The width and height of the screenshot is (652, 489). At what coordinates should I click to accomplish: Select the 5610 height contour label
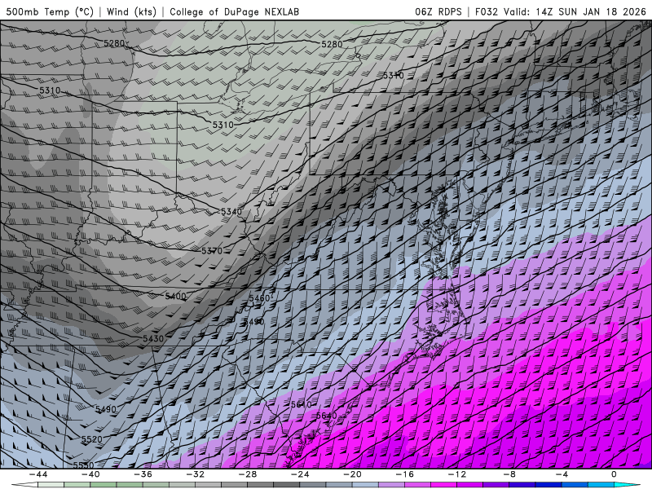301,404
